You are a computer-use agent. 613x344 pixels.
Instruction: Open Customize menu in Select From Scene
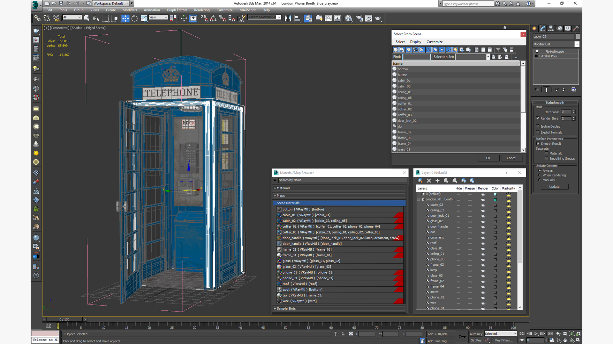(435, 42)
